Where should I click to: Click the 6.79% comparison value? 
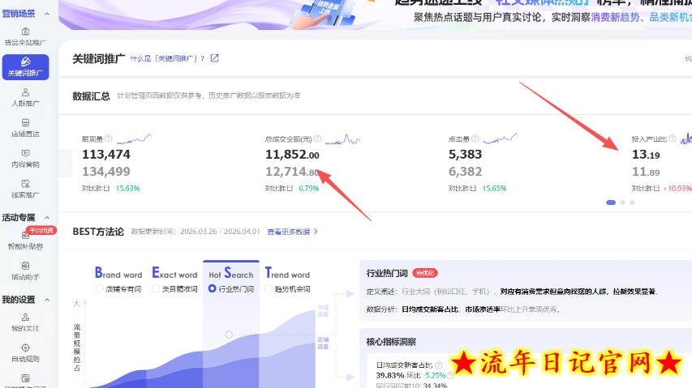(308, 188)
